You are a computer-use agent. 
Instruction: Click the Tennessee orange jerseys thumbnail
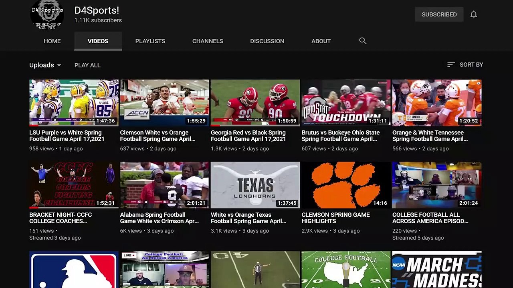[x=437, y=103]
